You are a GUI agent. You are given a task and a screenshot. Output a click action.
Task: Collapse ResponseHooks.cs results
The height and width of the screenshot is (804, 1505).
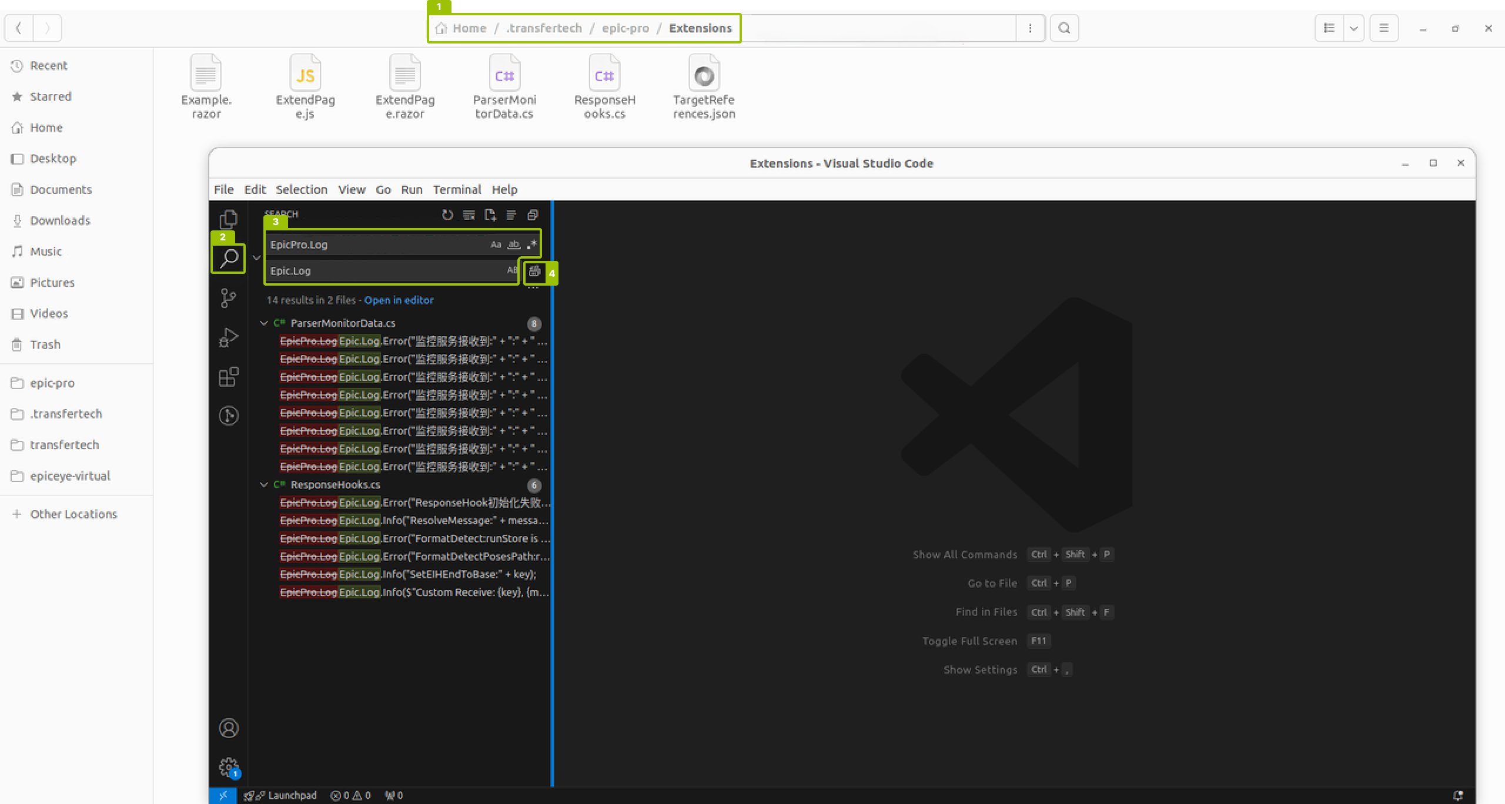pos(264,484)
